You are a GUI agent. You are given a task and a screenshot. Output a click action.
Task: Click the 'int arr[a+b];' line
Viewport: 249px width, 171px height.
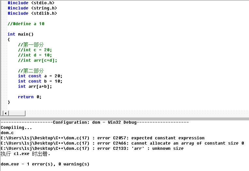point(35,86)
